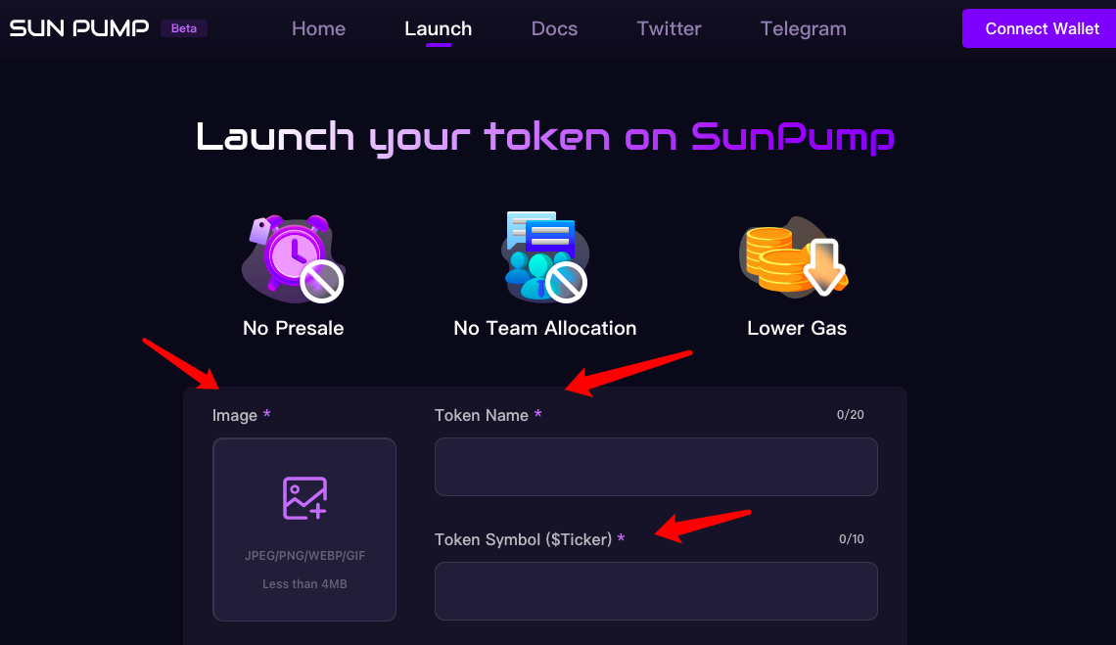Open the Home page
The width and height of the screenshot is (1116, 645).
pos(318,28)
